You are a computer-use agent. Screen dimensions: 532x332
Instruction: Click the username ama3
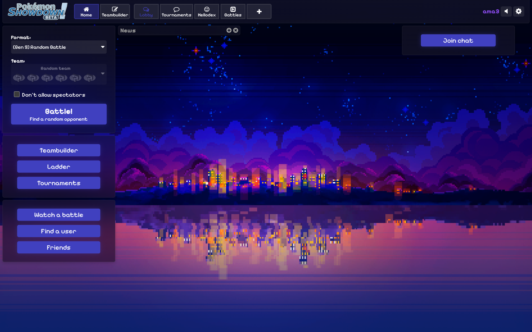[491, 11]
